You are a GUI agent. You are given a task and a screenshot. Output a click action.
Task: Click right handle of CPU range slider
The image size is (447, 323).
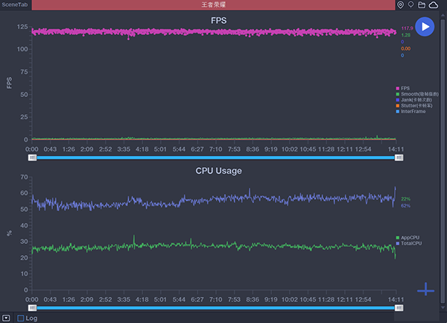(399, 307)
